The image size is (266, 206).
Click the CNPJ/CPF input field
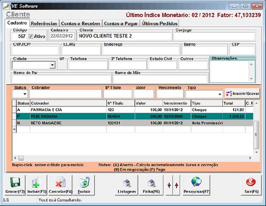coord(35,50)
